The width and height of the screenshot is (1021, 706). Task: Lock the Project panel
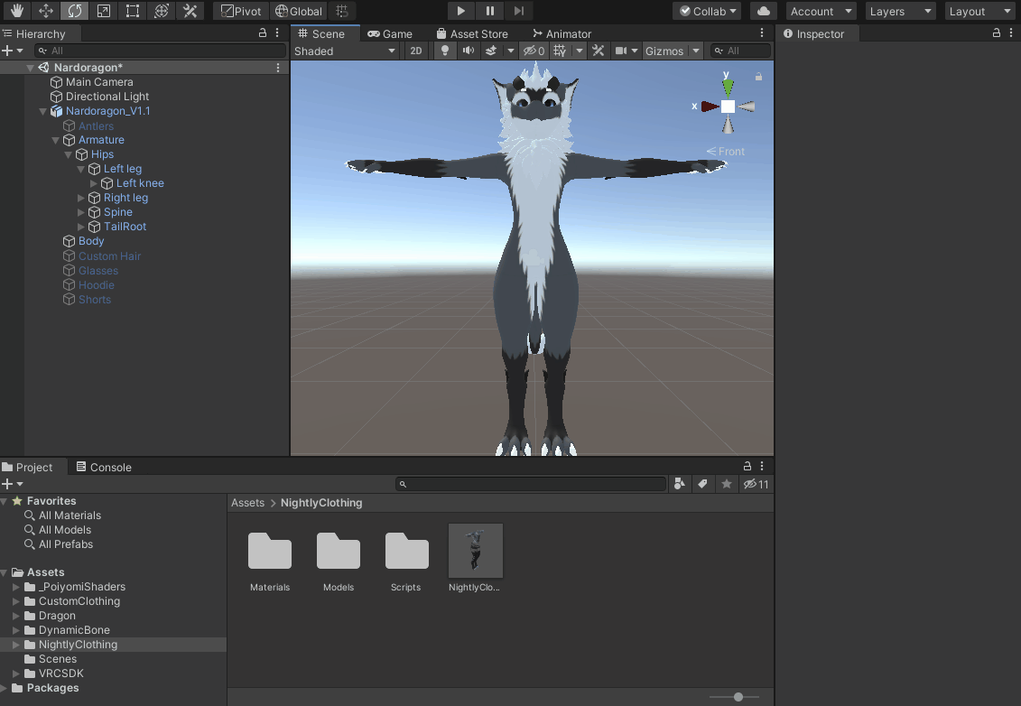click(747, 466)
